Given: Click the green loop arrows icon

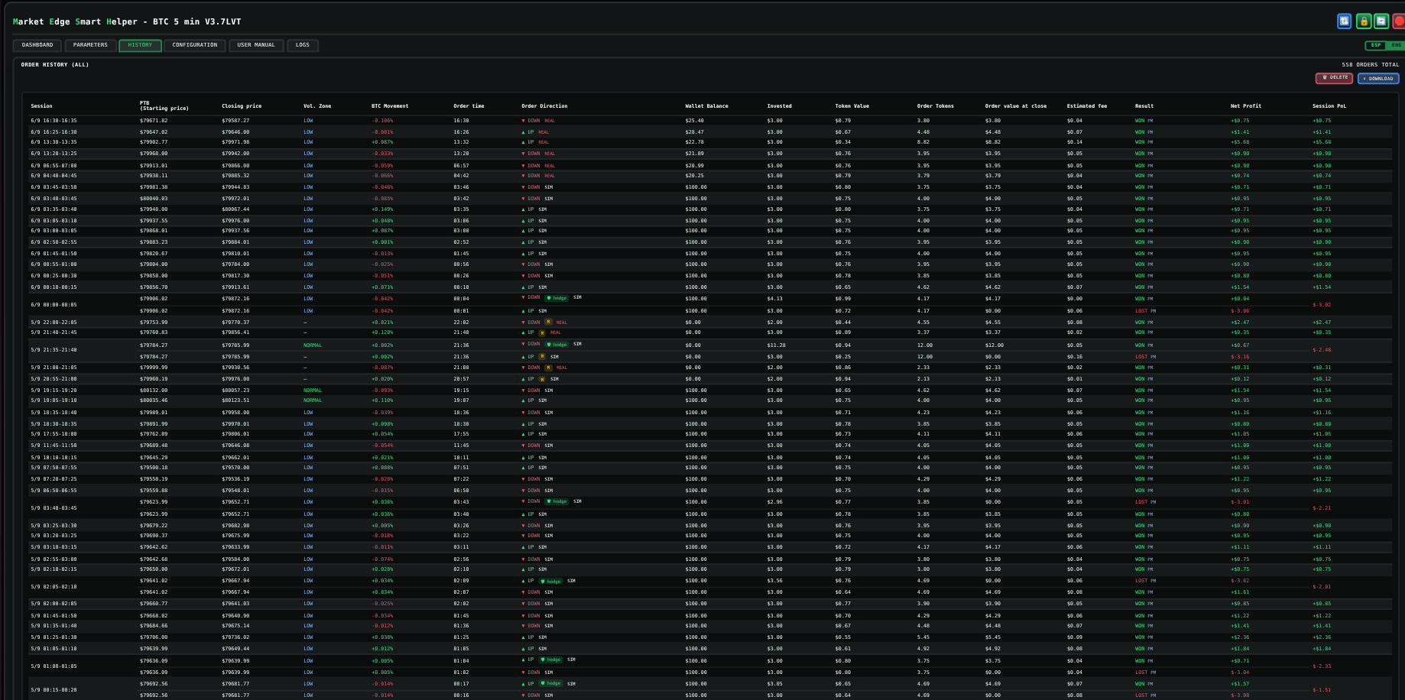Looking at the screenshot, I should point(1381,21).
